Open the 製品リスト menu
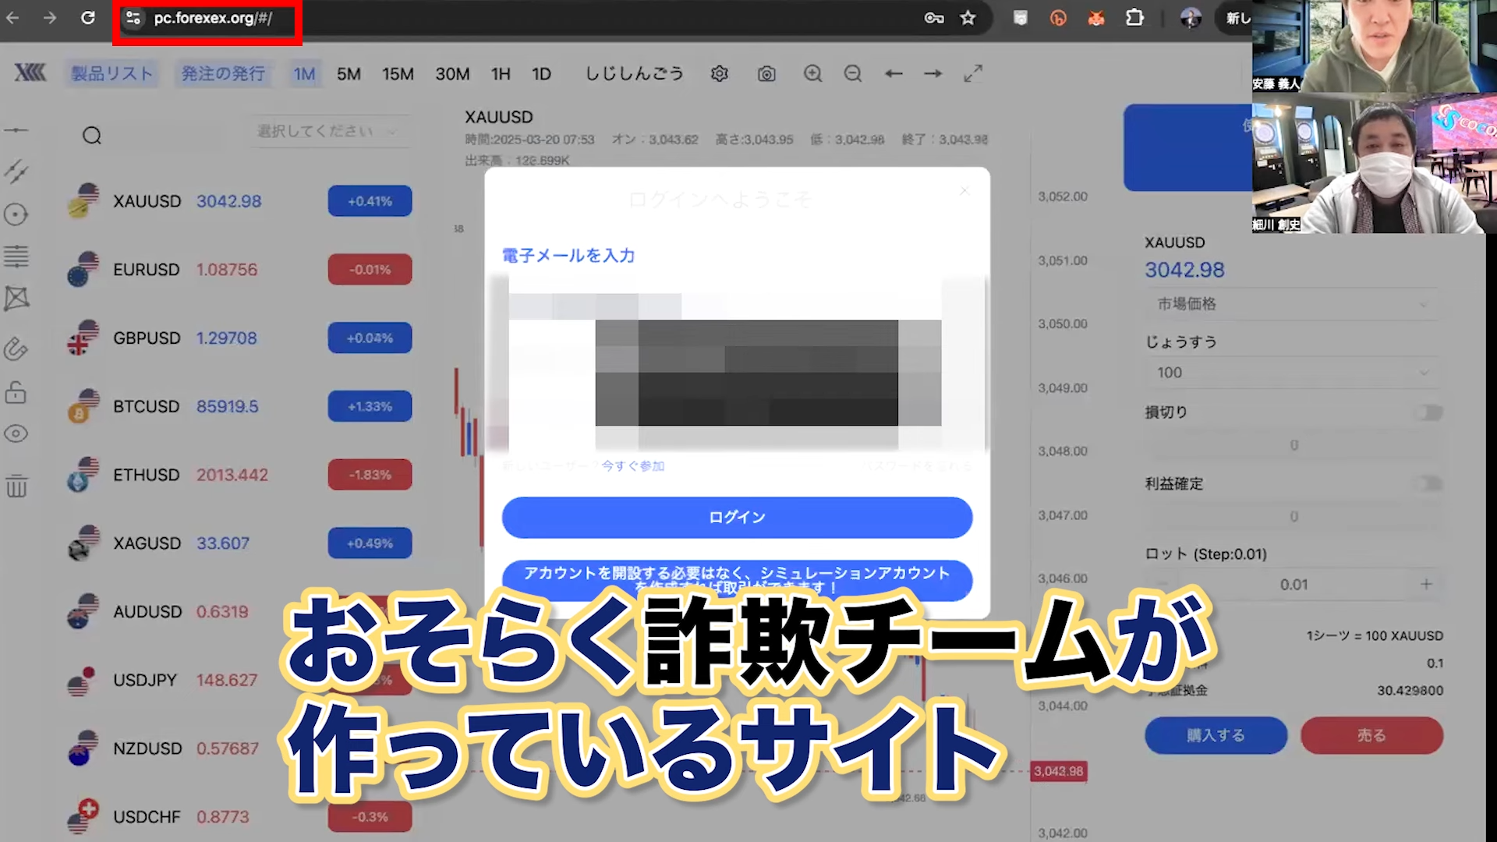This screenshot has width=1497, height=842. pos(111,73)
